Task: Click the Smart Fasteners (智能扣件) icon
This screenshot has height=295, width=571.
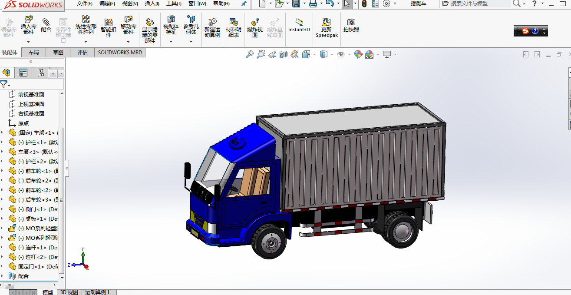Action: (109, 22)
